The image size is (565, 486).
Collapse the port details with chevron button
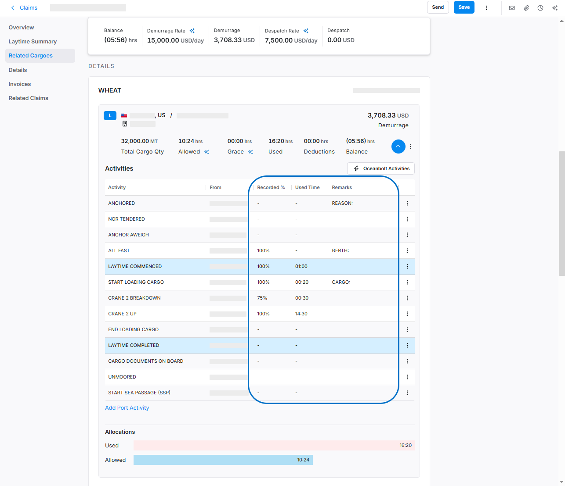pos(398,147)
